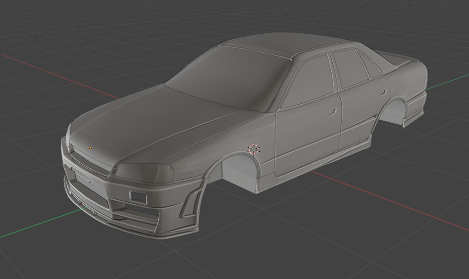Click the front door side window
This screenshot has height=279, width=469.
[x=309, y=81]
